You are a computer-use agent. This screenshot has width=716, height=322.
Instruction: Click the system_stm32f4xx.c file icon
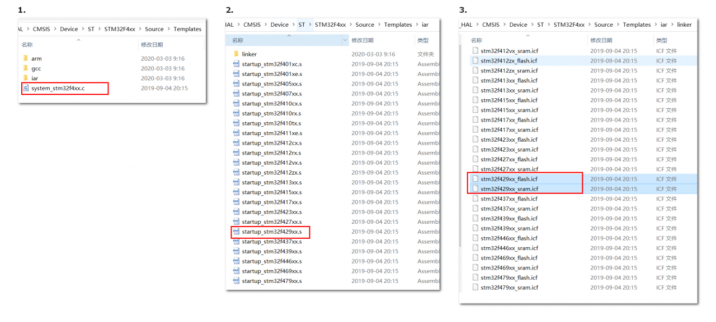26,88
